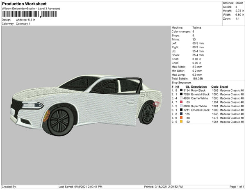Click the stitch count "3134"
Screen dimensions: 246x190
pos(187,90)
